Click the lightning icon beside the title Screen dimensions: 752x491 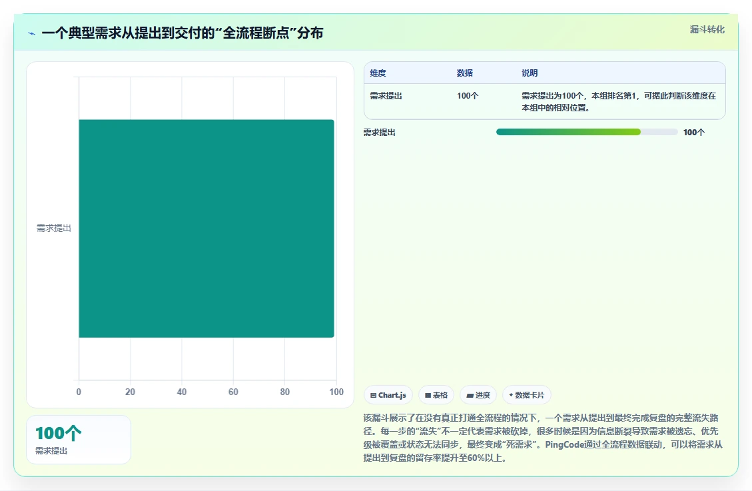click(32, 33)
